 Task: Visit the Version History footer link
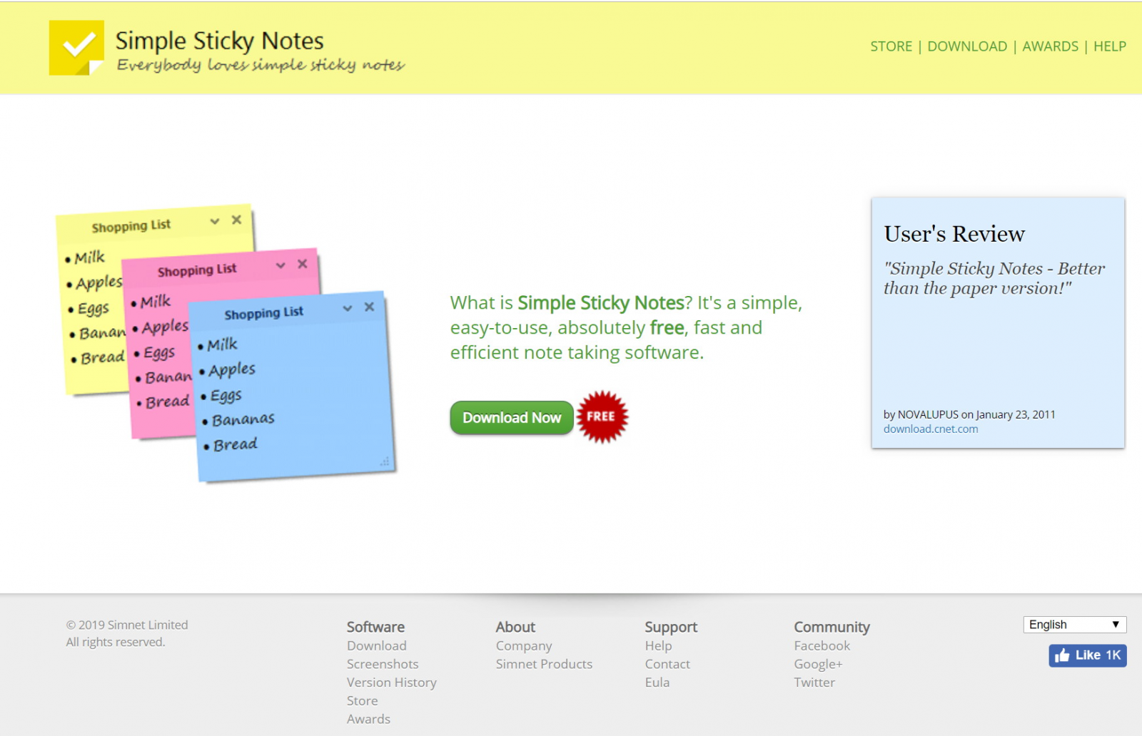pos(391,683)
